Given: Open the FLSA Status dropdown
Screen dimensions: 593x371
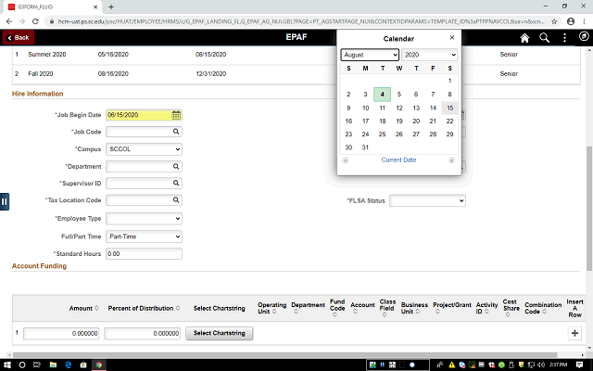Looking at the screenshot, I should (427, 200).
